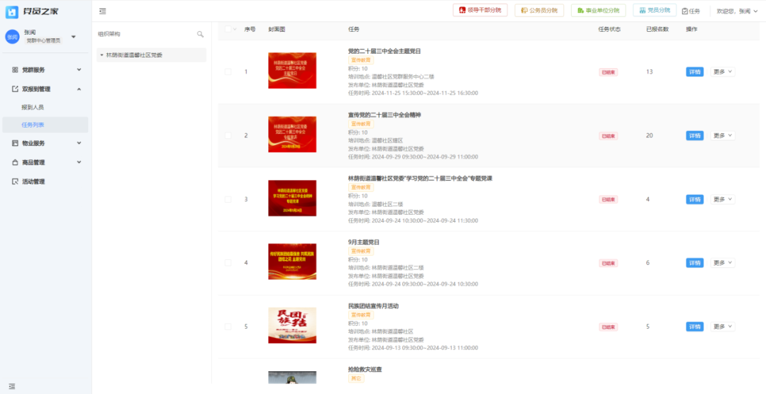Click 详情 for row 3 专题党课
This screenshot has width=766, height=394.
click(694, 199)
